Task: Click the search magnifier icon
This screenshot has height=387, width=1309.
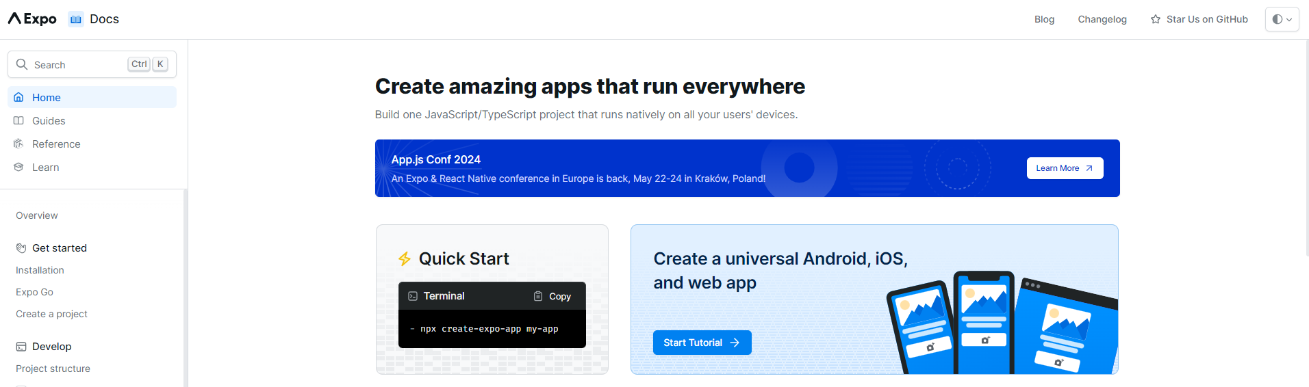Action: tap(22, 64)
